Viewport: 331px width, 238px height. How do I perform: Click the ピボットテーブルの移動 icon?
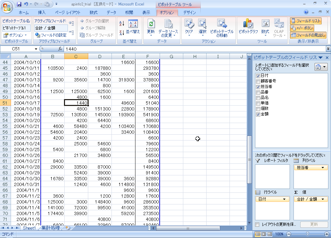click(x=222, y=27)
